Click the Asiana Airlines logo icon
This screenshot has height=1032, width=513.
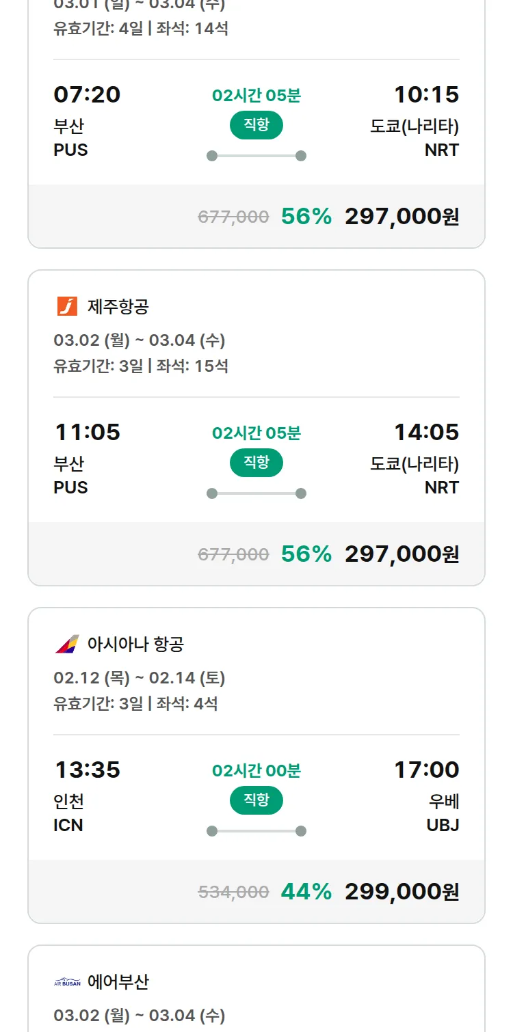pyautogui.click(x=67, y=644)
